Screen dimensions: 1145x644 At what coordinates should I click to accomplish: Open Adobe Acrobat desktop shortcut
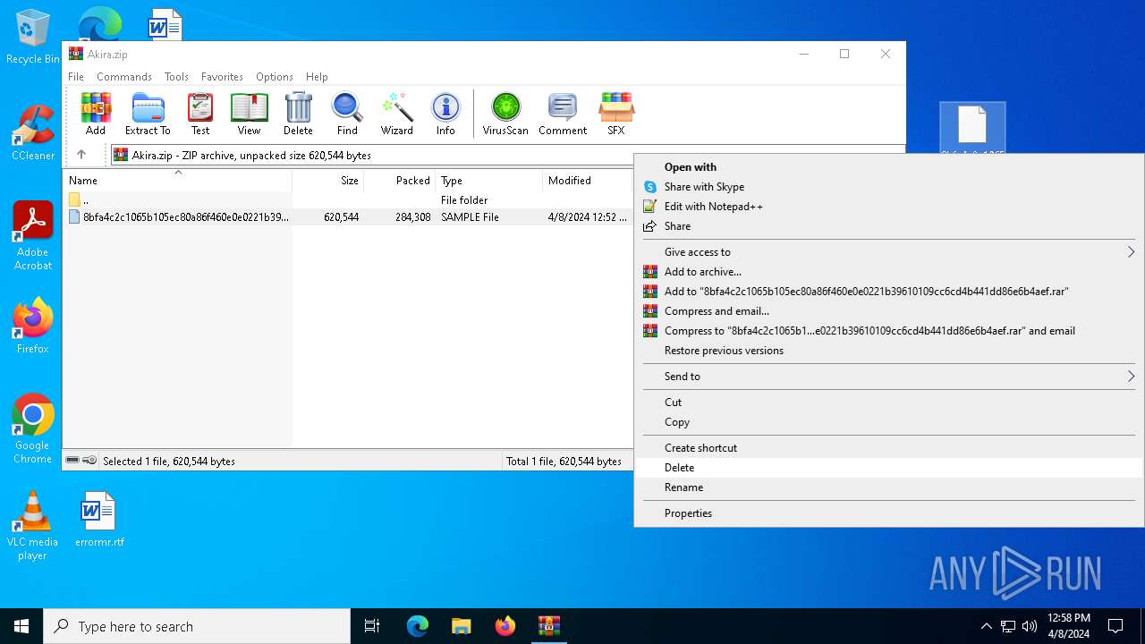33,236
